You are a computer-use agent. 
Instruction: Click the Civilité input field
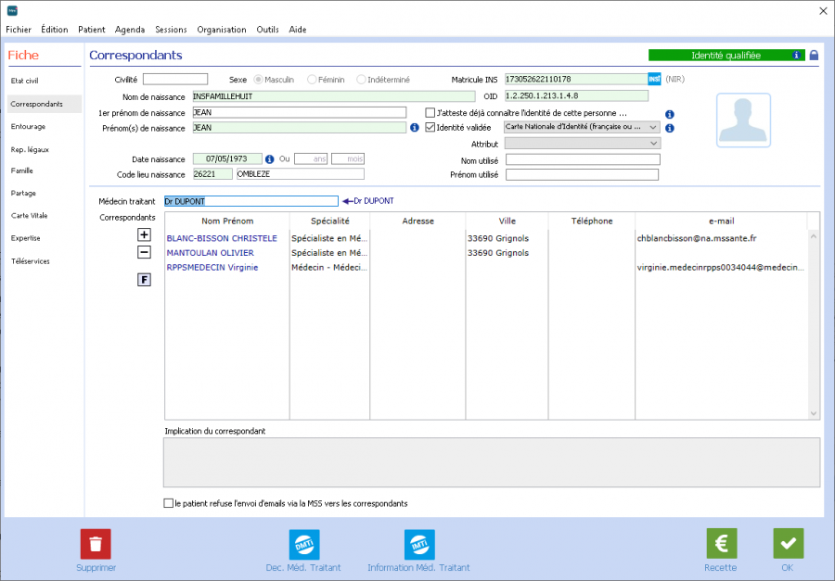pos(175,80)
